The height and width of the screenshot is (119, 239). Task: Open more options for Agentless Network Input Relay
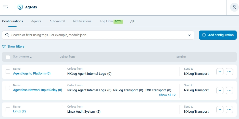[x=229, y=90]
